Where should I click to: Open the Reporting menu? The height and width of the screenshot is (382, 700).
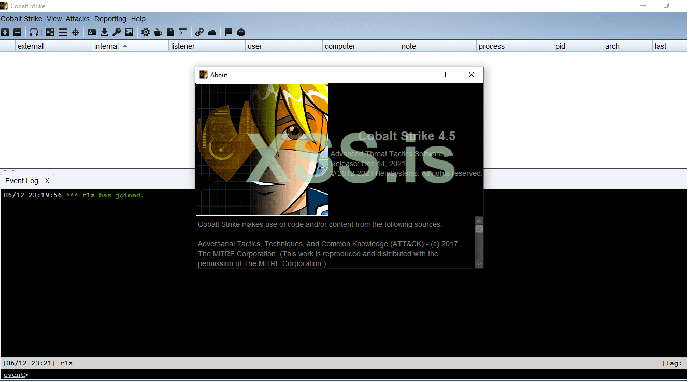[110, 19]
